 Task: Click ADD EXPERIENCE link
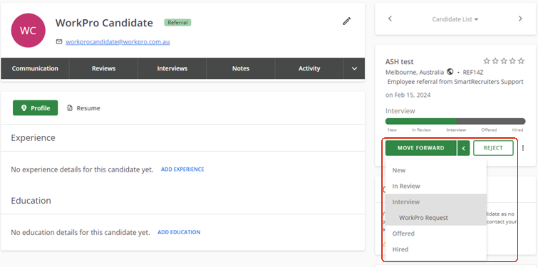tap(182, 169)
